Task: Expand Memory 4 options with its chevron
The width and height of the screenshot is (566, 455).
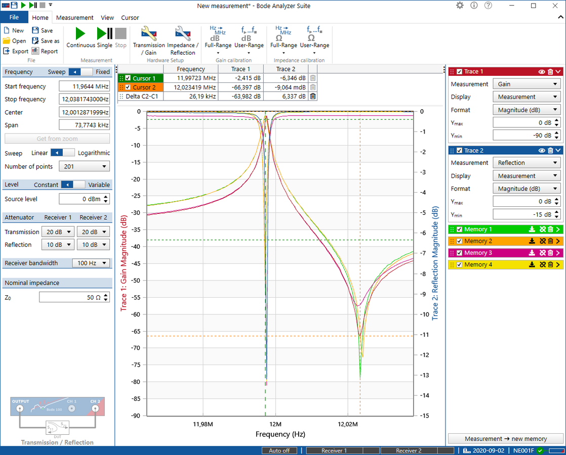Action: (558, 264)
